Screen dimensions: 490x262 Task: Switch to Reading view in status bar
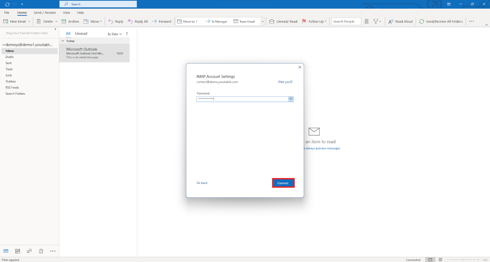click(x=440, y=260)
